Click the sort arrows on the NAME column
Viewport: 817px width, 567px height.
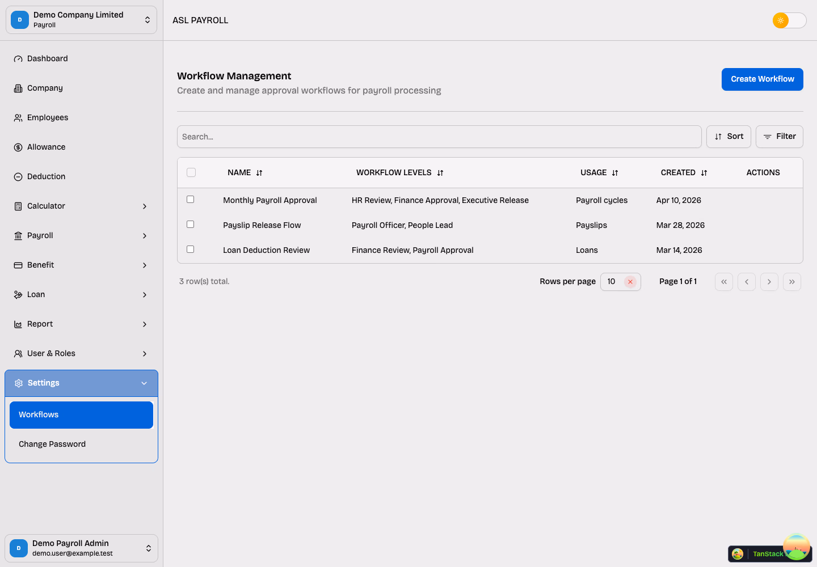point(259,172)
